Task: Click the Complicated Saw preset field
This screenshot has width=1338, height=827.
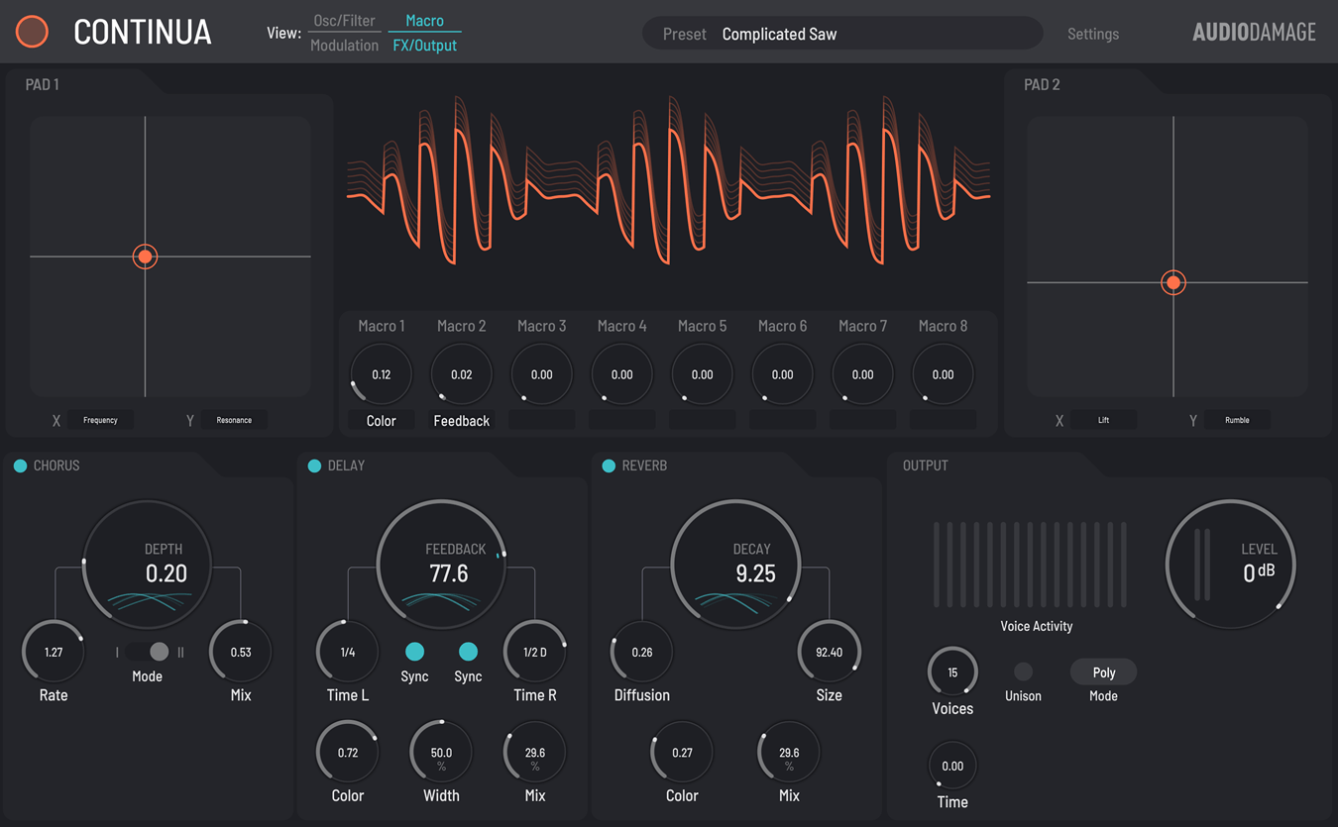Action: 779,33
